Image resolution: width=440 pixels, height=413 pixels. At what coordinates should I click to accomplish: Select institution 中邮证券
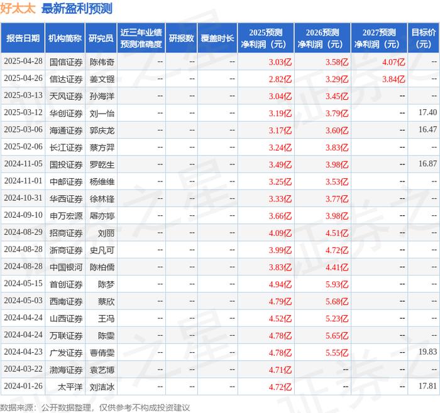click(66, 181)
